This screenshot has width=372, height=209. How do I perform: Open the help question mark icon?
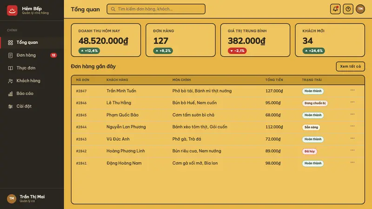[348, 9]
